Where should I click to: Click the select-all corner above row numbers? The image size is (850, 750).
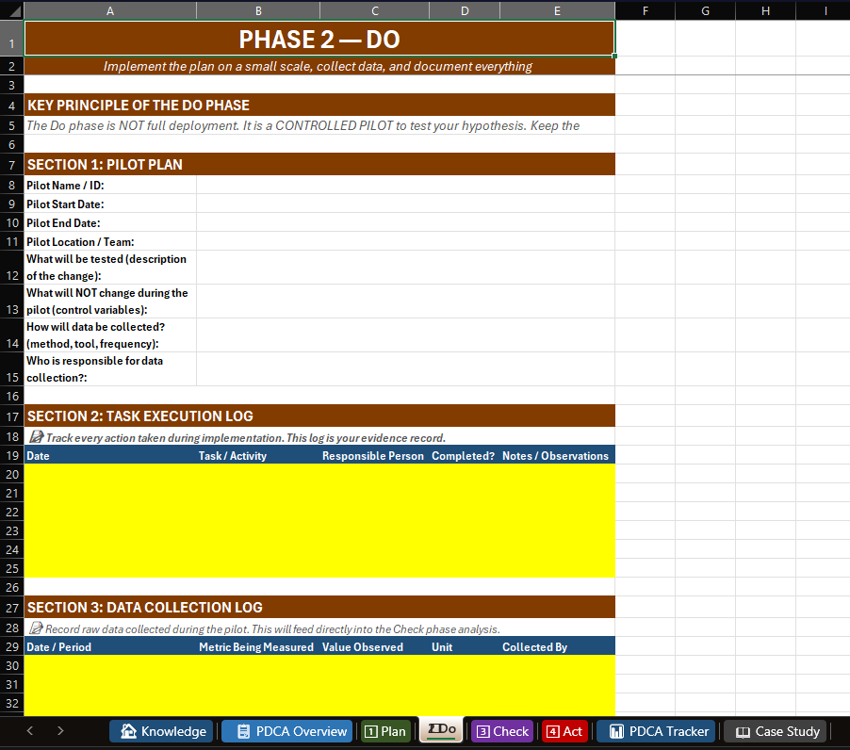tap(10, 9)
